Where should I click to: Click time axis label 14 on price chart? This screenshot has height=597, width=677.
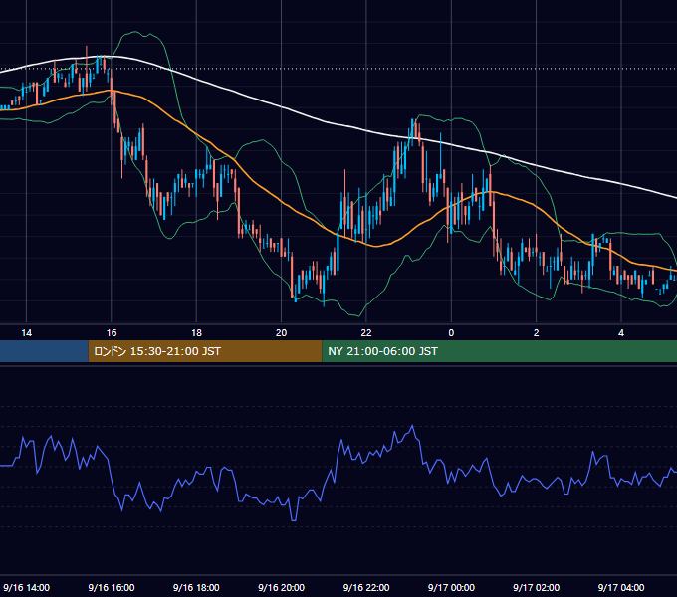coord(26,333)
